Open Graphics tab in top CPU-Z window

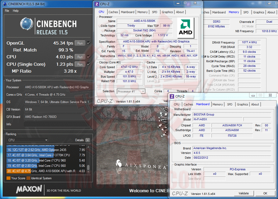point(167,12)
